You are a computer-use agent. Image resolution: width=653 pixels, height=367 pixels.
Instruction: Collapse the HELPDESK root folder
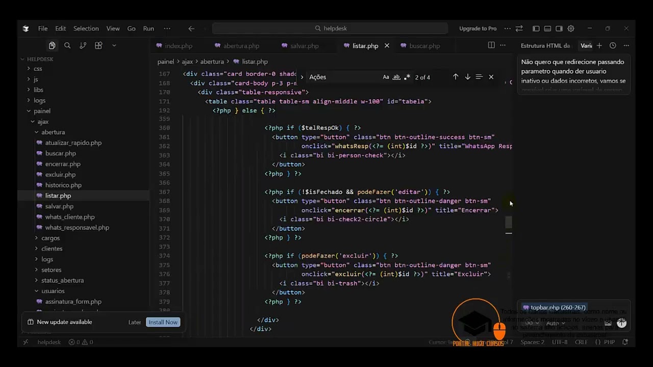[40, 59]
